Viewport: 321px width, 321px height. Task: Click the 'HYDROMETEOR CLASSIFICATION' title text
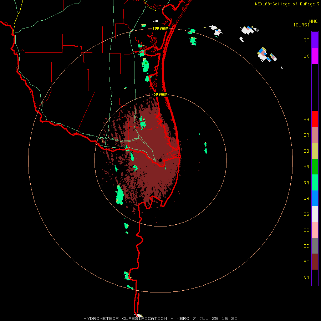[125, 319]
